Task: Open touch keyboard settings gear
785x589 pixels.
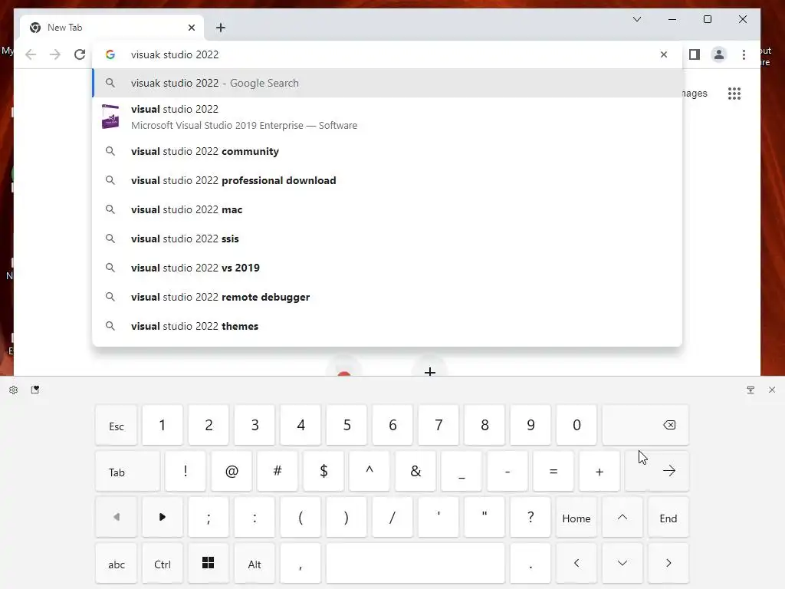Action: [14, 390]
